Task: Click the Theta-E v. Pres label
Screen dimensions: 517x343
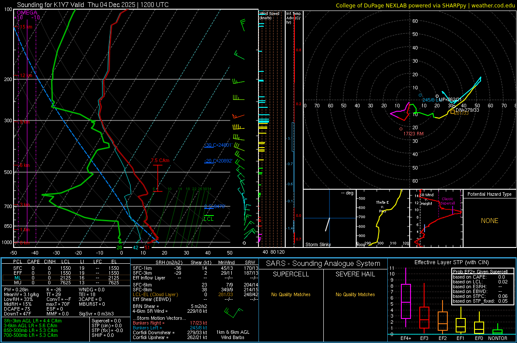Action: 382,207
